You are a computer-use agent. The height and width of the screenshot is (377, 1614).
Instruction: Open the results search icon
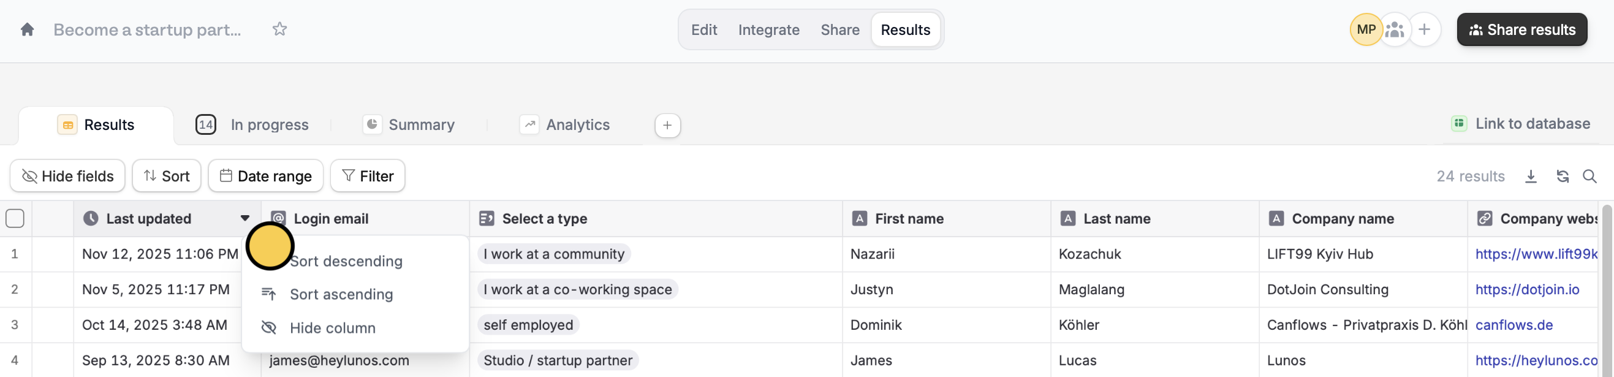pyautogui.click(x=1589, y=177)
